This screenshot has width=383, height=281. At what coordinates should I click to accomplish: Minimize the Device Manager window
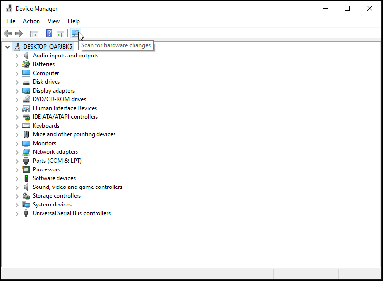pyautogui.click(x=326, y=9)
